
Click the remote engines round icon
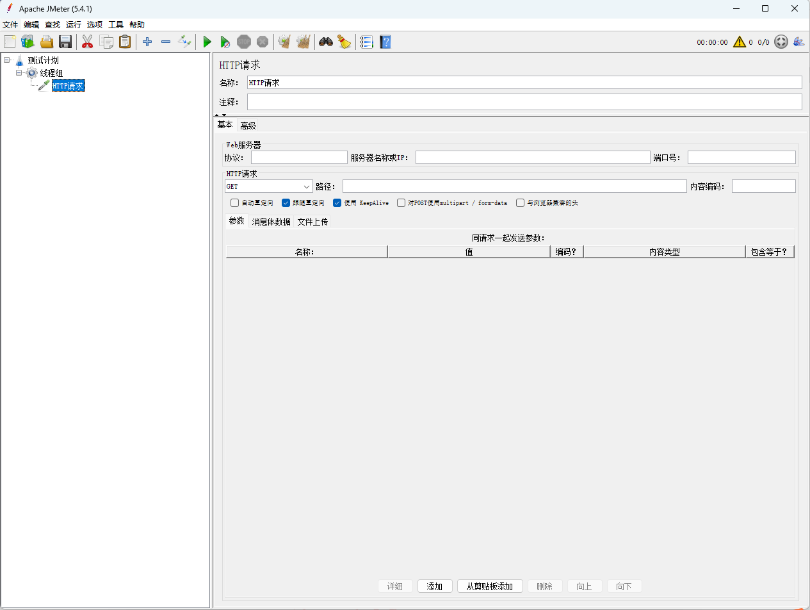point(781,42)
